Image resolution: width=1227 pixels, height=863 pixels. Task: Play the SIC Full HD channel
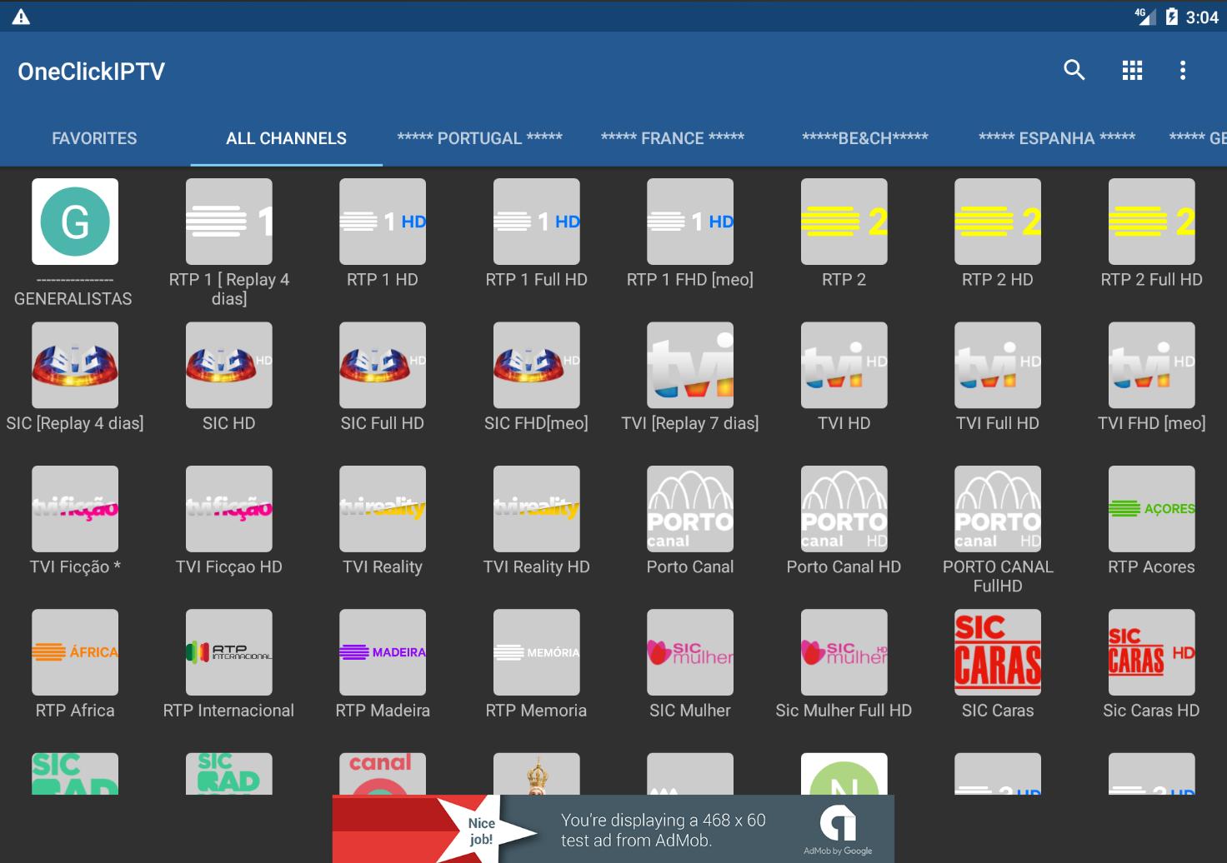(x=383, y=365)
